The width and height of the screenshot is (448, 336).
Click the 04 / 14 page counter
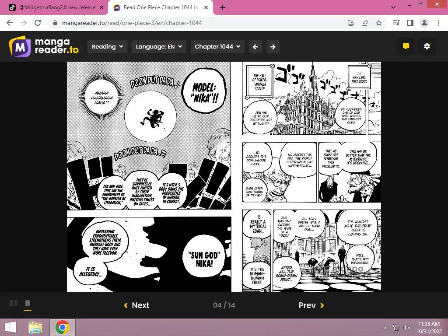[224, 305]
